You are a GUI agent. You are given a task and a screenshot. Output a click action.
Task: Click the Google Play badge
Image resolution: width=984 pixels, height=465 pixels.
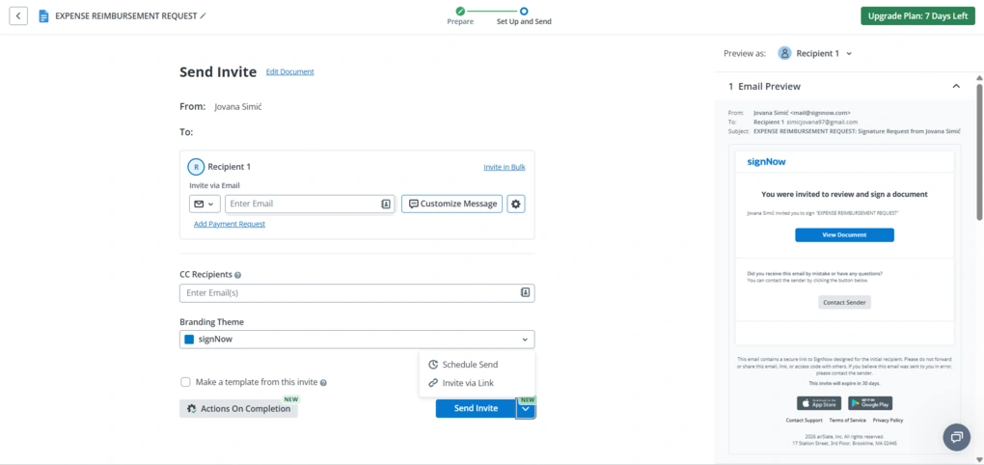point(870,403)
